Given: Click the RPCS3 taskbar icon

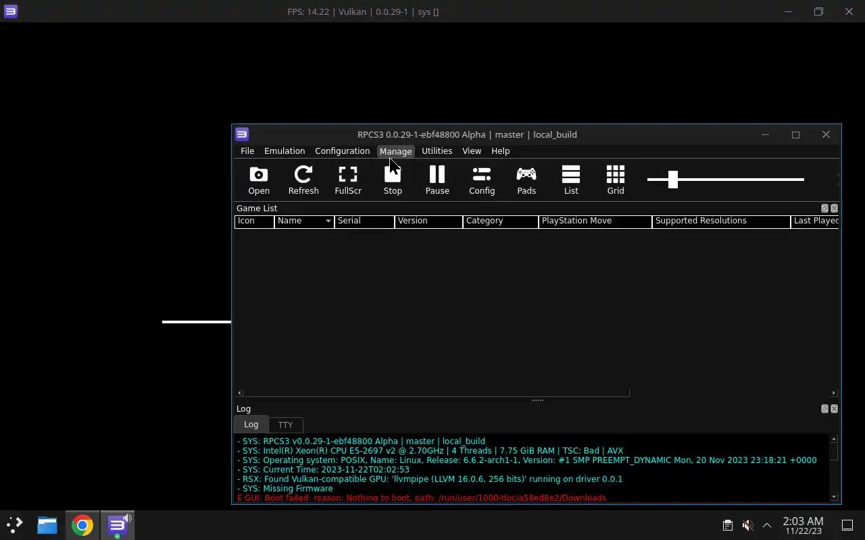Looking at the screenshot, I should coord(118,524).
